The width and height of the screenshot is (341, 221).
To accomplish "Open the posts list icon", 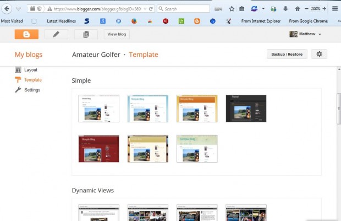I will coord(86,34).
